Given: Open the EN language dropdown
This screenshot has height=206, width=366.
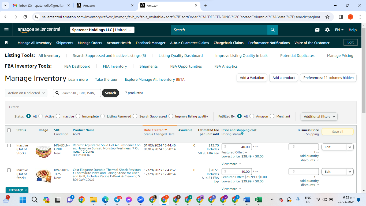Looking at the screenshot, I should point(339,30).
